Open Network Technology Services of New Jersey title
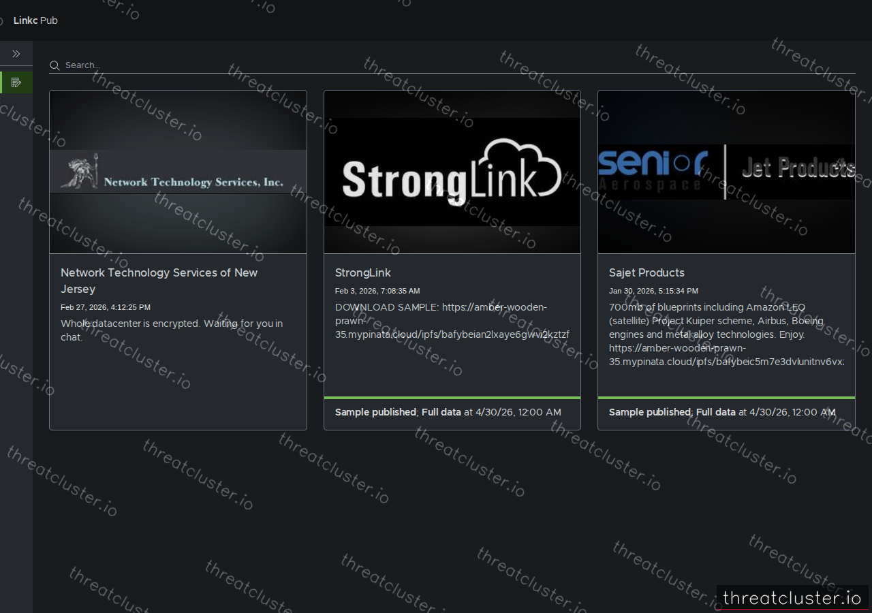Viewport: 872px width, 613px height. (x=159, y=281)
